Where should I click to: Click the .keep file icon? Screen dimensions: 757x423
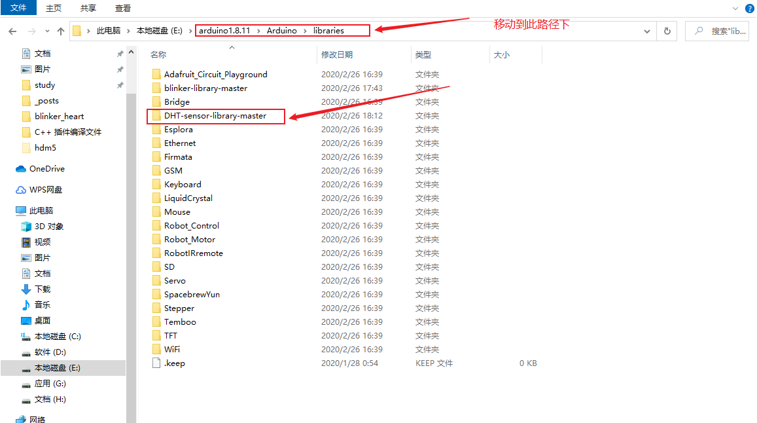(156, 363)
